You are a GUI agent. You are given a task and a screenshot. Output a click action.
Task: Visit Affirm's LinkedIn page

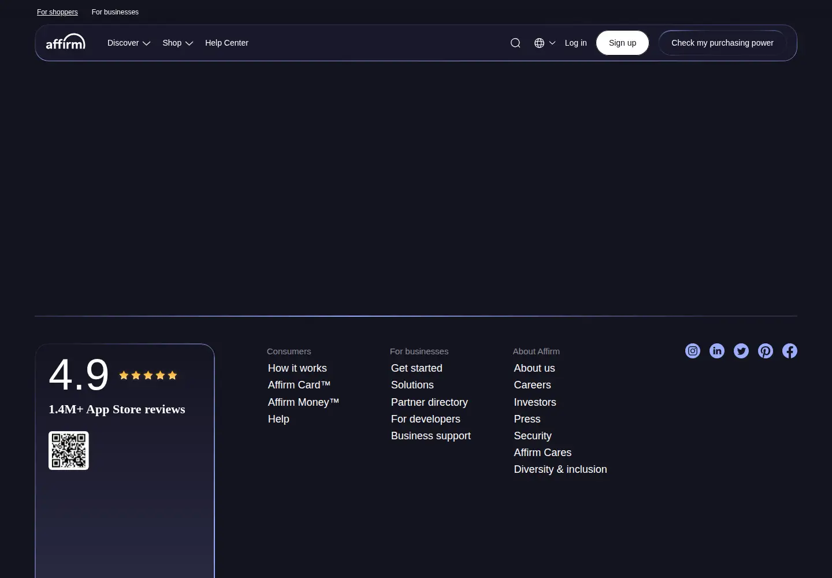coord(717,351)
